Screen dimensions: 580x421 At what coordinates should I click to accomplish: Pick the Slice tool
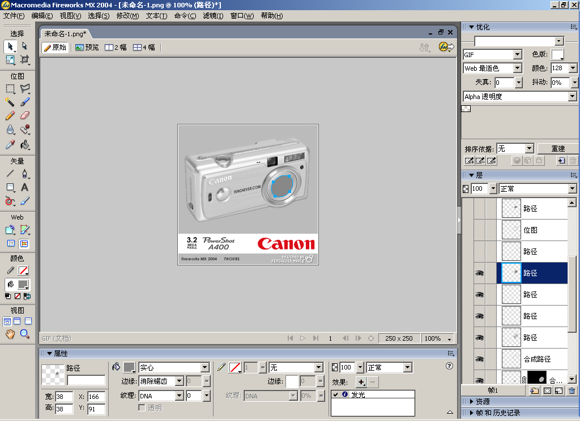(24, 230)
